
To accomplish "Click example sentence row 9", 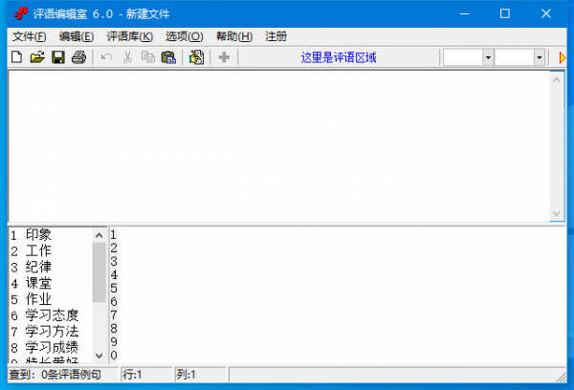I will 338,341.
